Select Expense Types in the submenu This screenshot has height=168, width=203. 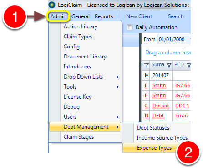coord(154,148)
